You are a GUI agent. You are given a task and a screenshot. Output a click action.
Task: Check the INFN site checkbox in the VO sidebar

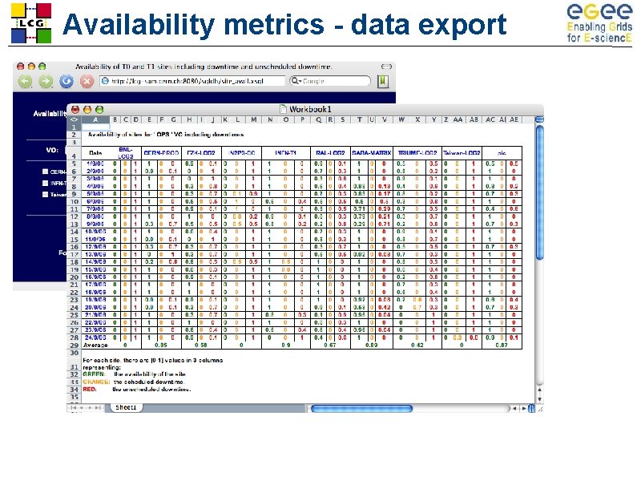coord(46,183)
